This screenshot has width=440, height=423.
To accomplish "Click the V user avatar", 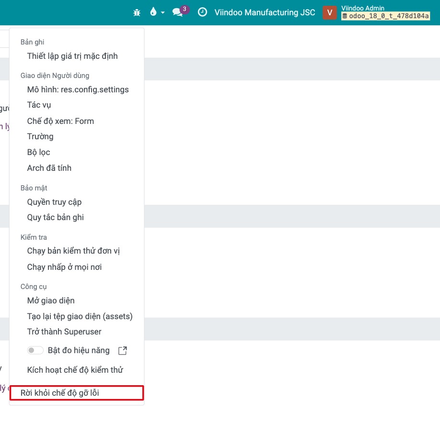I will click(330, 12).
